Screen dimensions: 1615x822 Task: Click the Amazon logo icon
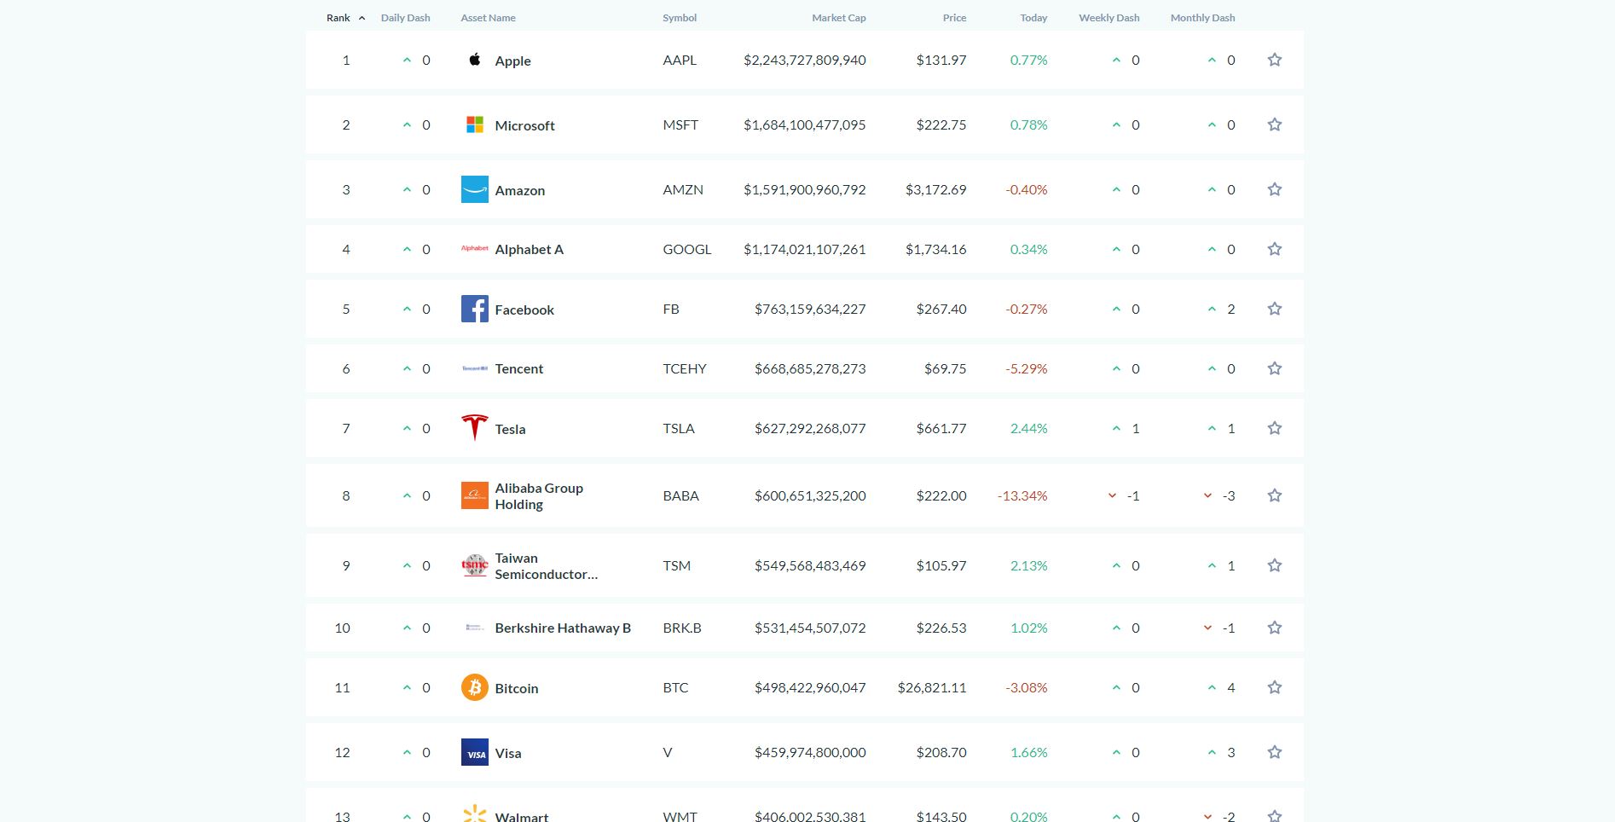pyautogui.click(x=475, y=189)
